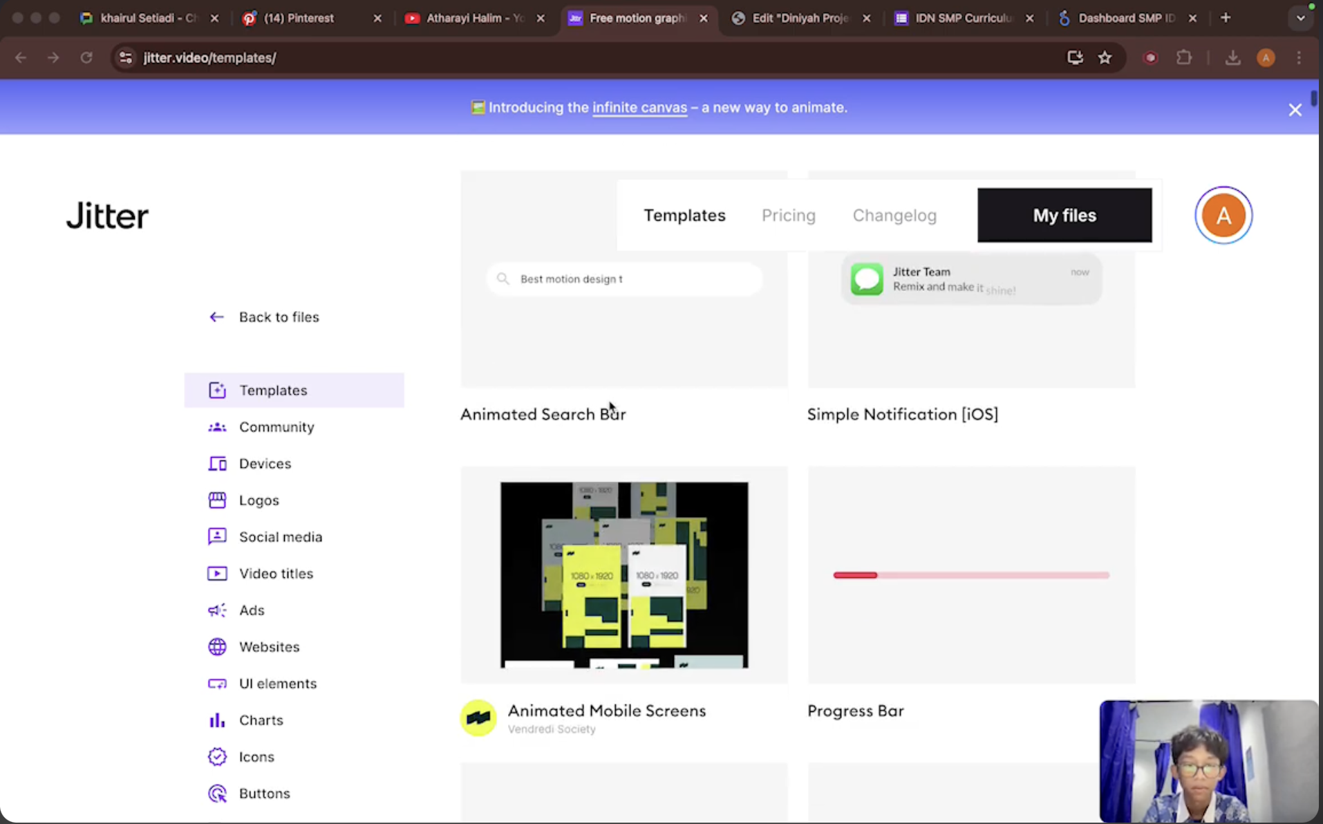The image size is (1323, 824).
Task: Open the browser downloads icon
Action: coord(1232,57)
